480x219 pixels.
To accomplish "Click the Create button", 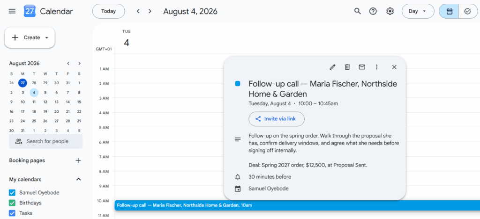I will [x=30, y=37].
